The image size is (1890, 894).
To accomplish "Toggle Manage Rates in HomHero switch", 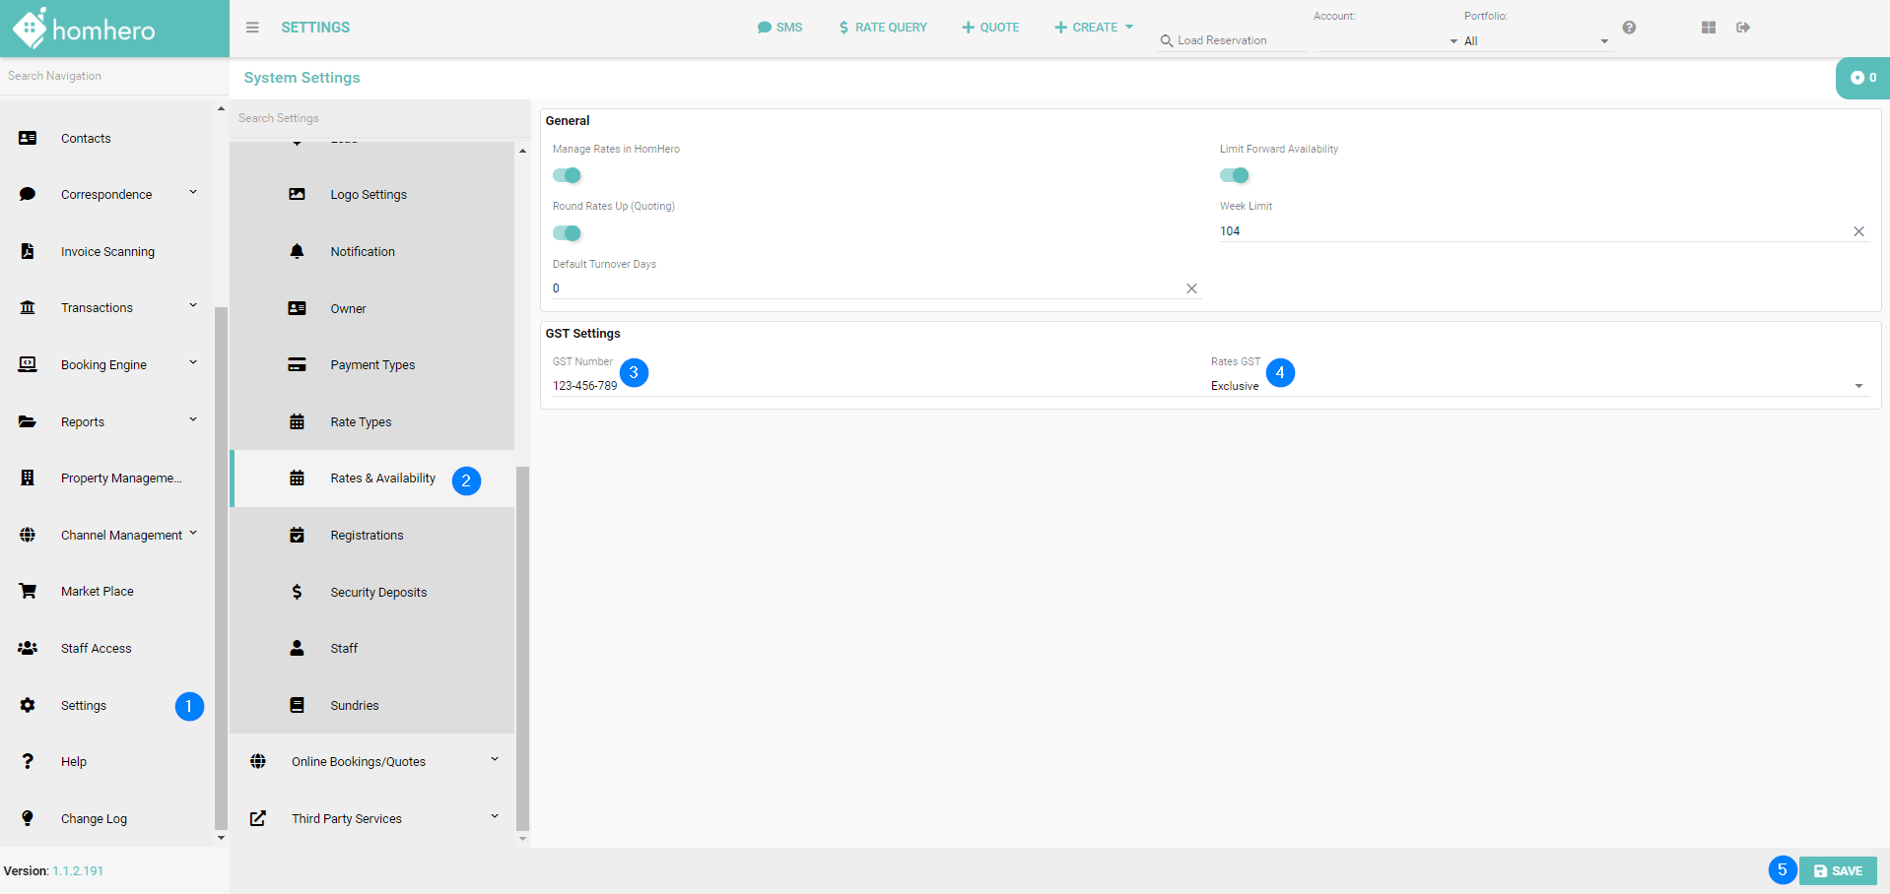I will coord(567,175).
